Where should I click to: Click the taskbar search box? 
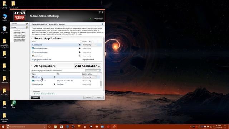(26, 126)
